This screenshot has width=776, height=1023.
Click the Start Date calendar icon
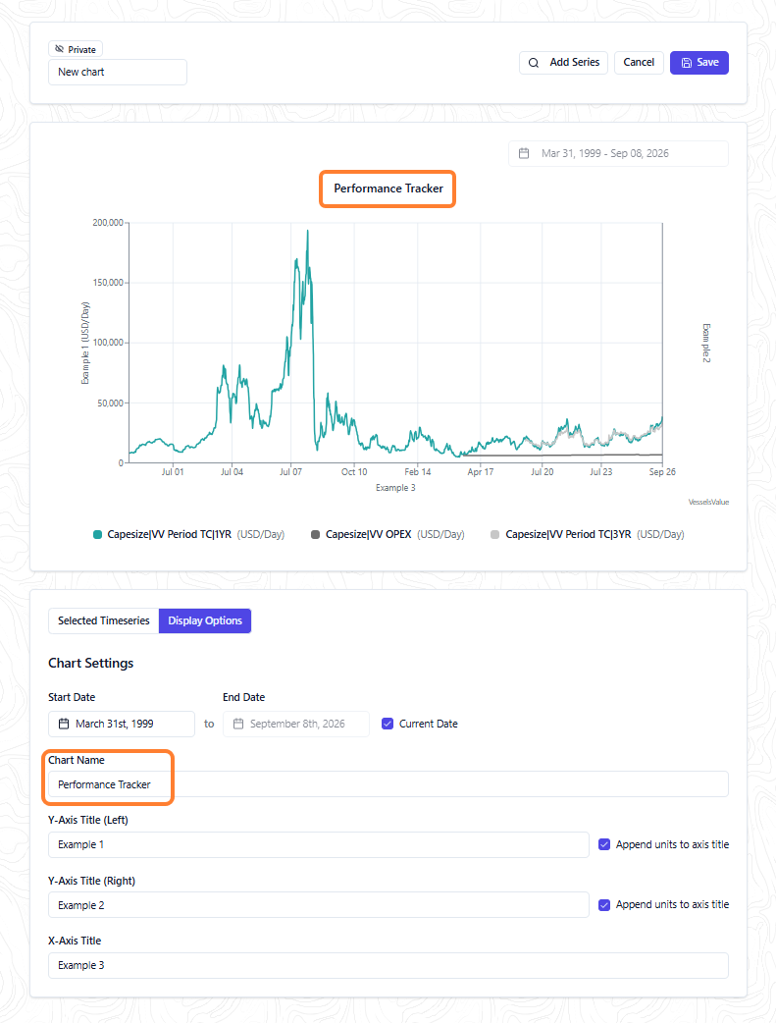point(64,724)
